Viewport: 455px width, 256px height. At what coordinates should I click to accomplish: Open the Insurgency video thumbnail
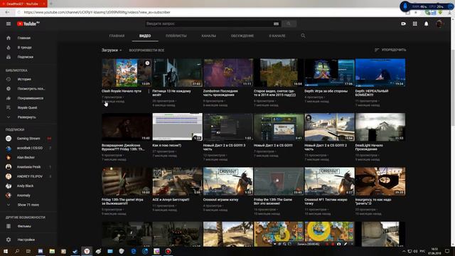point(380,181)
